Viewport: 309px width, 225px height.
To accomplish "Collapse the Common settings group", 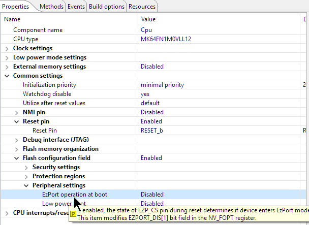I will click(7, 76).
